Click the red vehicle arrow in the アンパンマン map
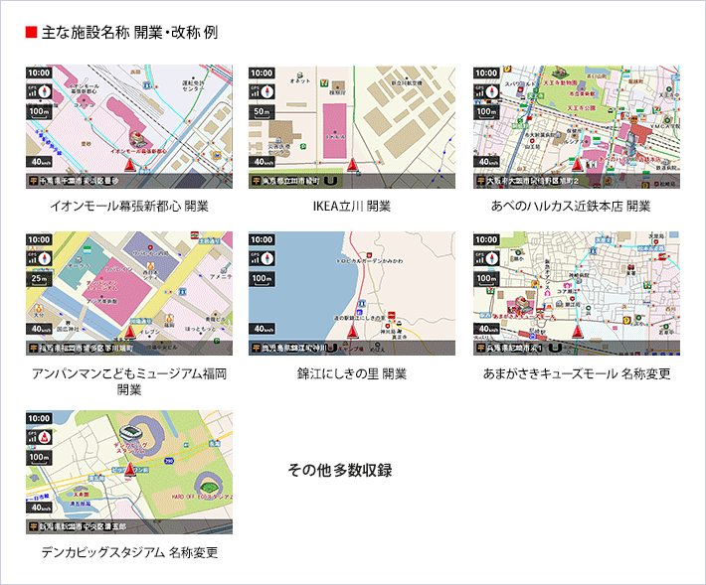The height and width of the screenshot is (585, 706). 130,332
